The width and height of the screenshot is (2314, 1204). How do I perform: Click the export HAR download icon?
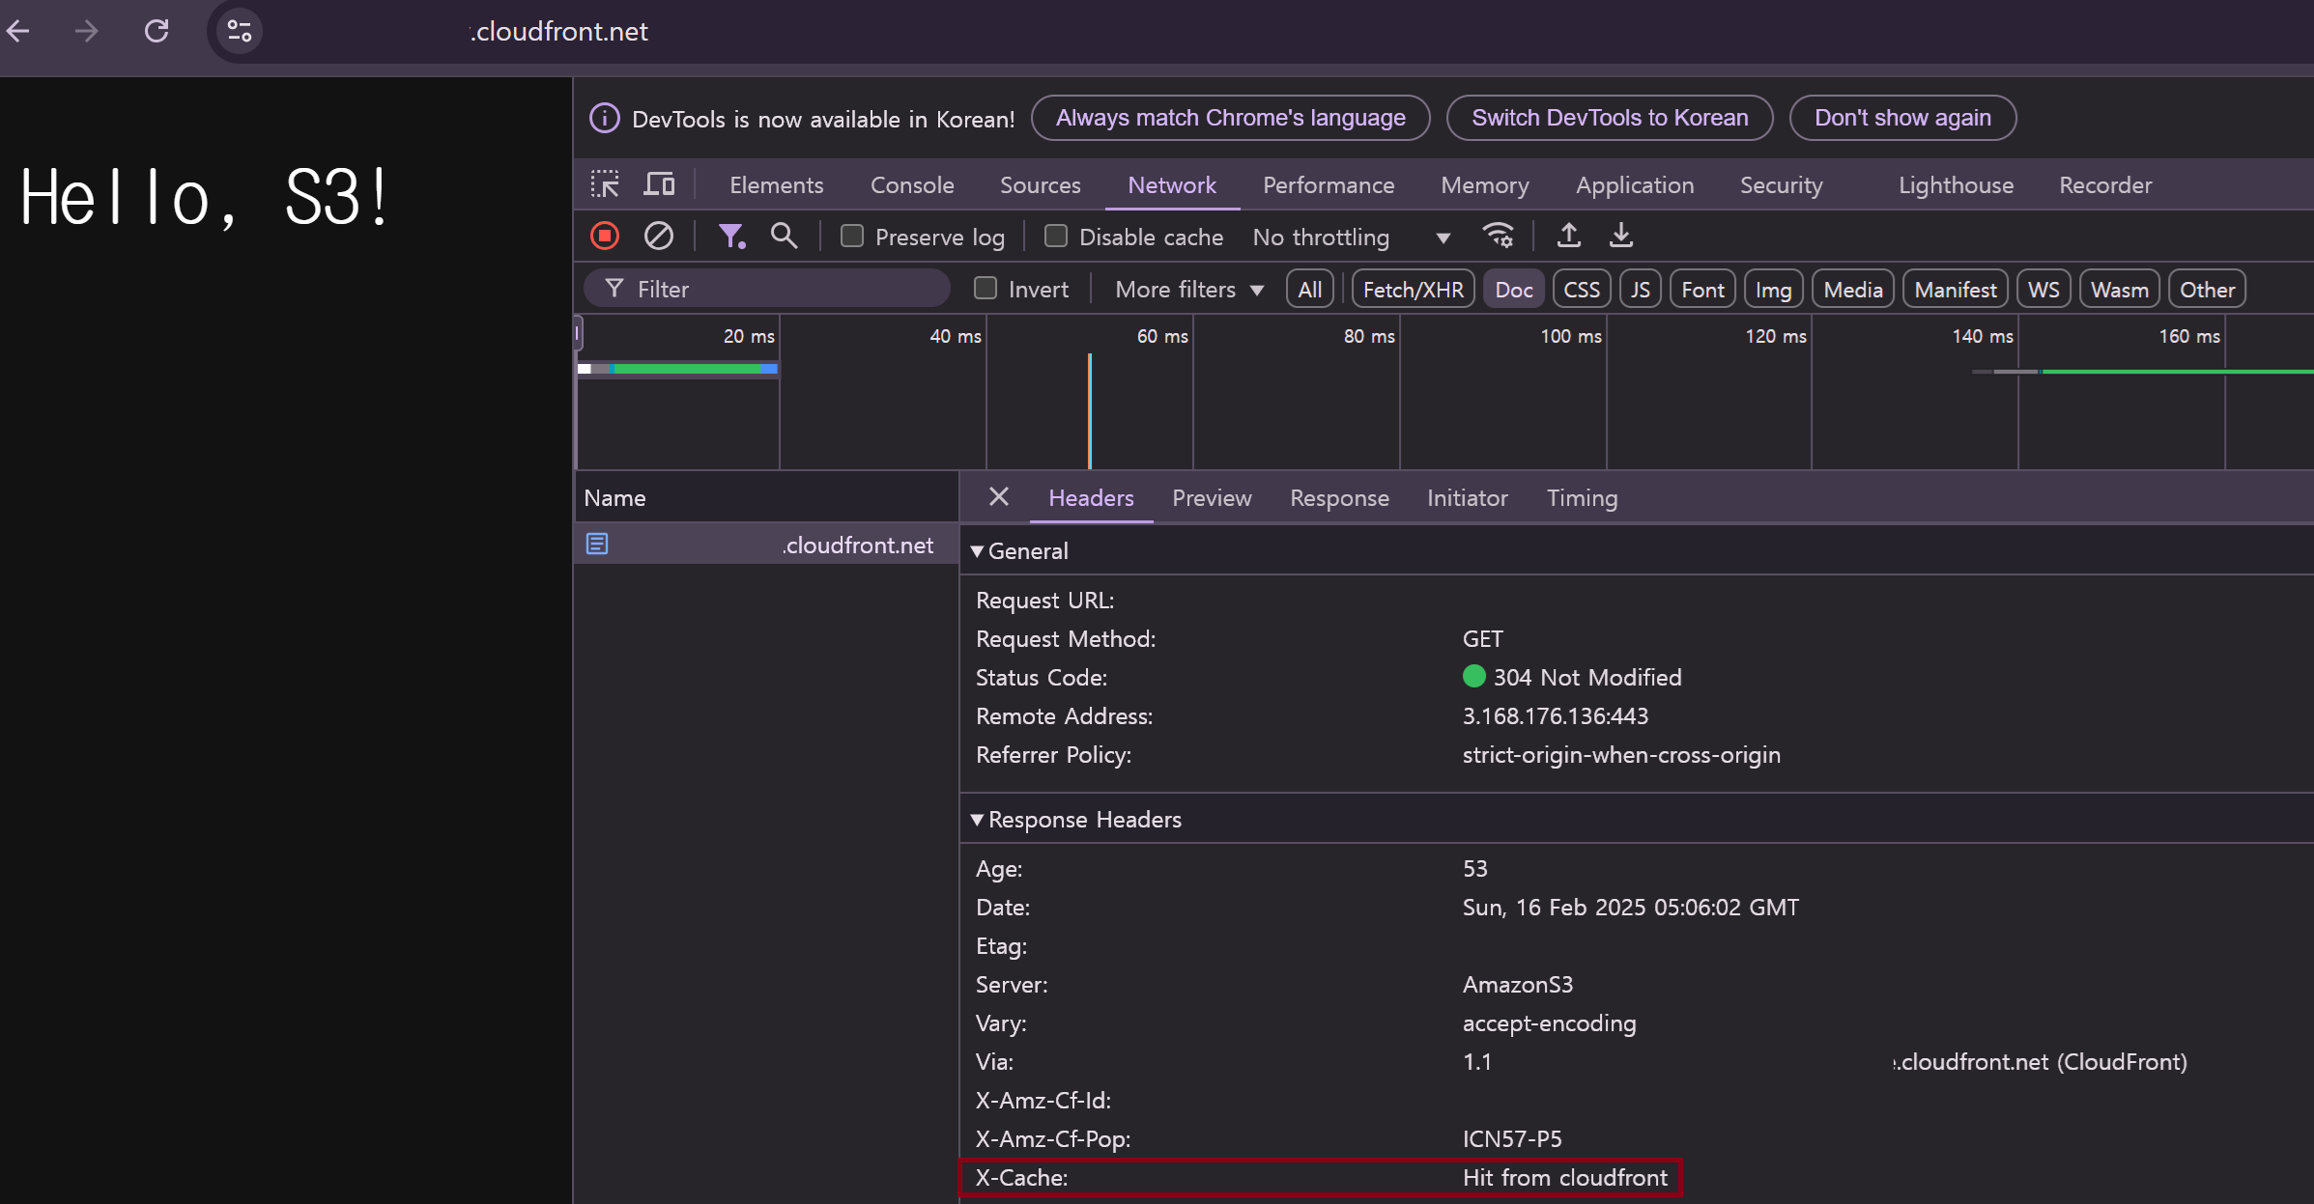coord(1620,237)
